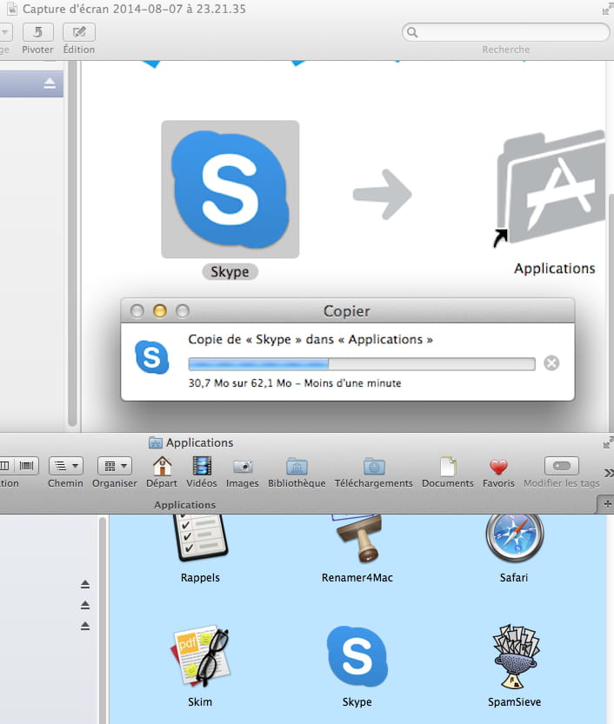Open the Vidéos folder shortcut
Viewport: 614px width, 724px height.
tap(202, 467)
